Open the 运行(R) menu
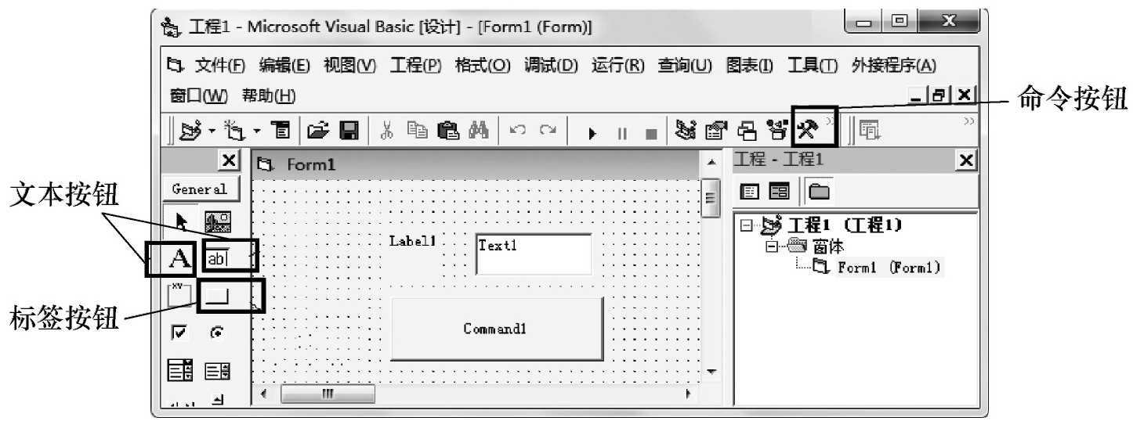Screen dimensions: 1133x421 pyautogui.click(x=617, y=66)
